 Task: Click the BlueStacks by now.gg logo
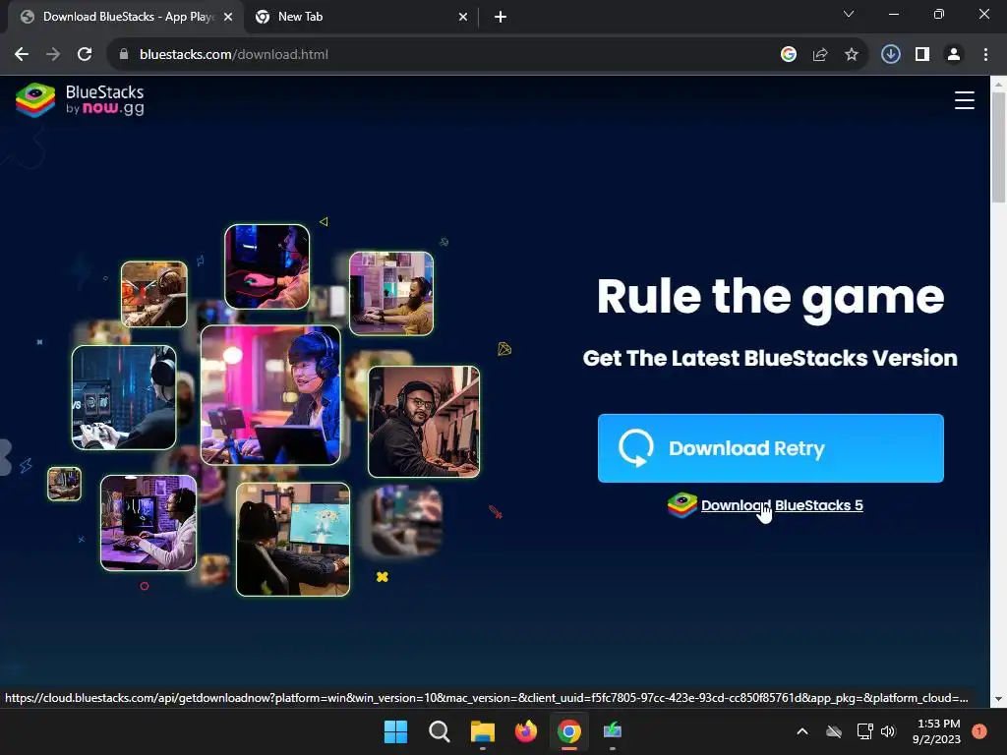[x=80, y=100]
